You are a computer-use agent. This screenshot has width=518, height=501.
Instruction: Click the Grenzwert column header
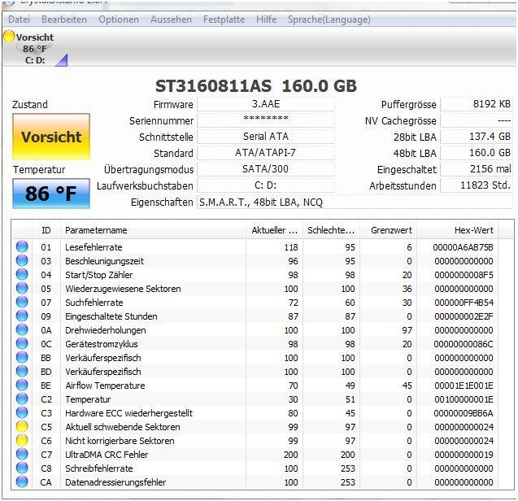[x=388, y=230]
